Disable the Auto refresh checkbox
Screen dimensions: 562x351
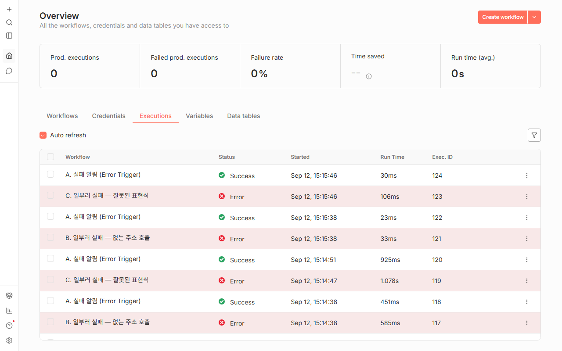[x=43, y=135]
